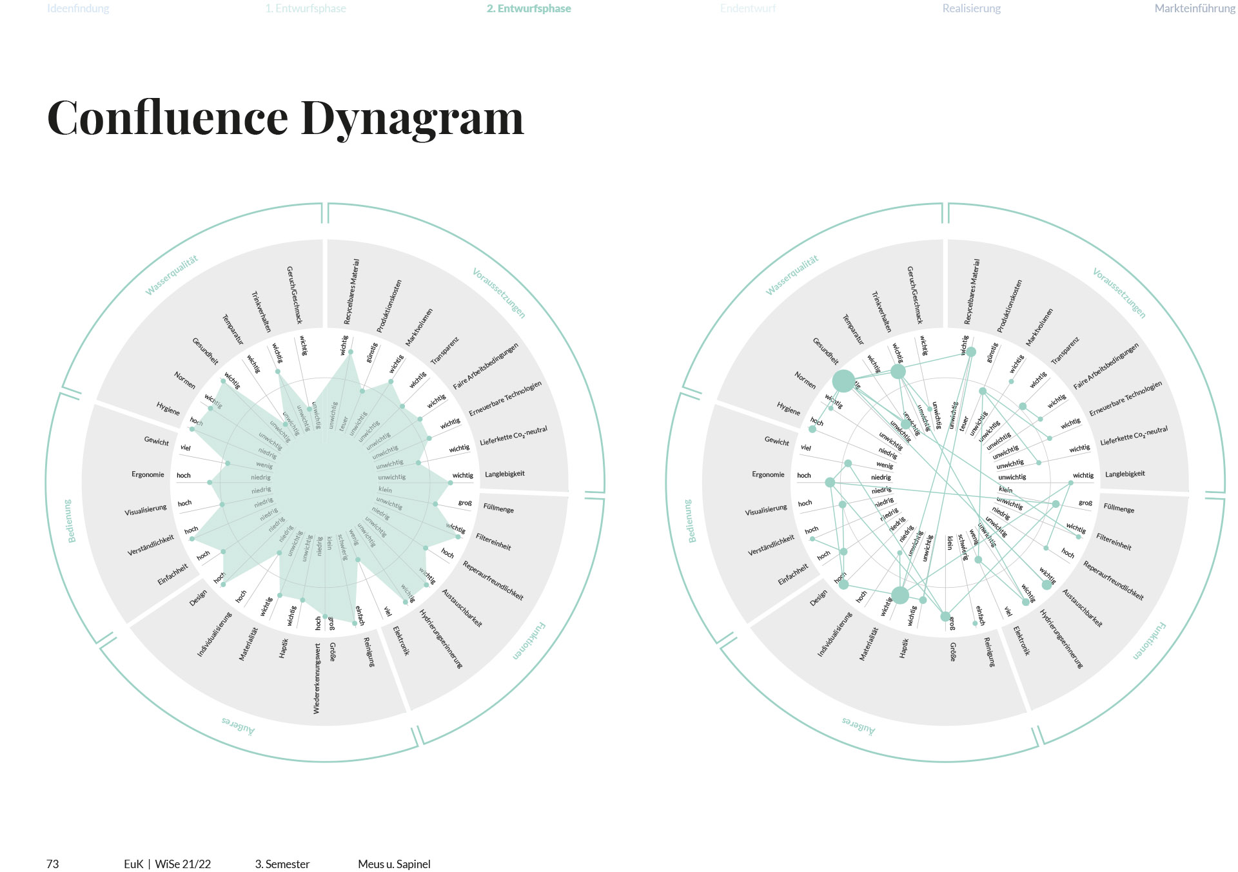The image size is (1238, 872).
Task: Select the 1. Entwurfsphase tab
Action: pos(306,8)
